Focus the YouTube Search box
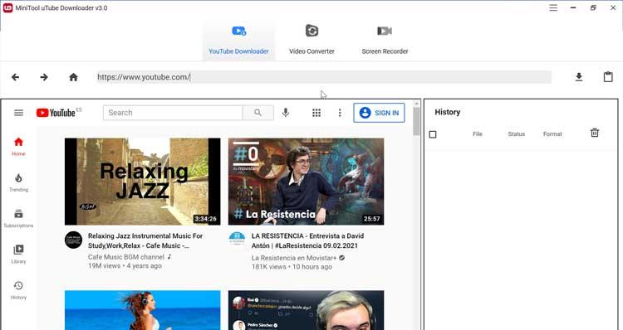The image size is (623, 330). 173,113
